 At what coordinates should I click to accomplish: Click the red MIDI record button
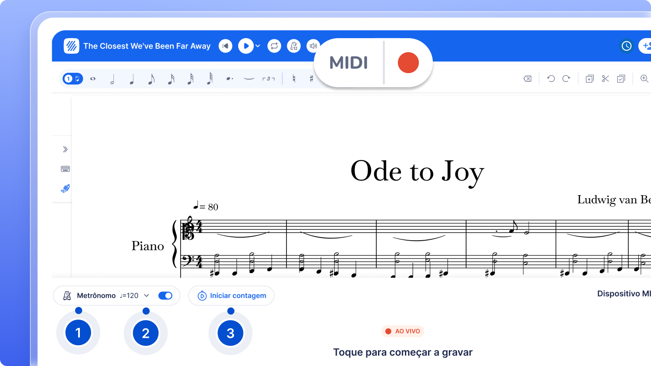click(x=408, y=62)
